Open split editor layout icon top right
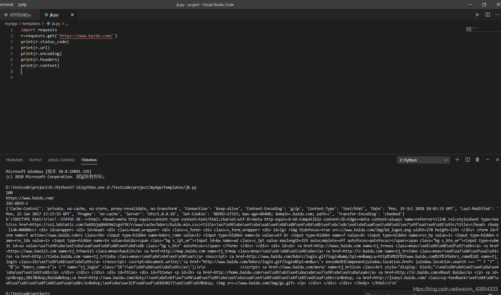This screenshot has width=501, height=295. (x=488, y=14)
